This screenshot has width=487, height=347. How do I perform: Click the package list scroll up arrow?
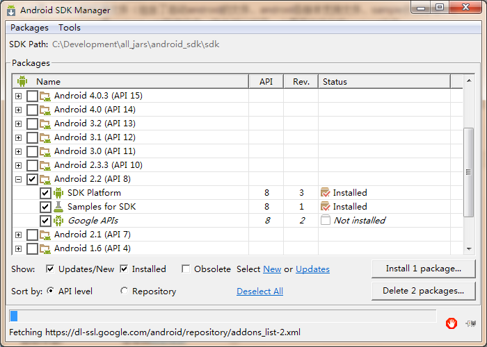[469, 81]
